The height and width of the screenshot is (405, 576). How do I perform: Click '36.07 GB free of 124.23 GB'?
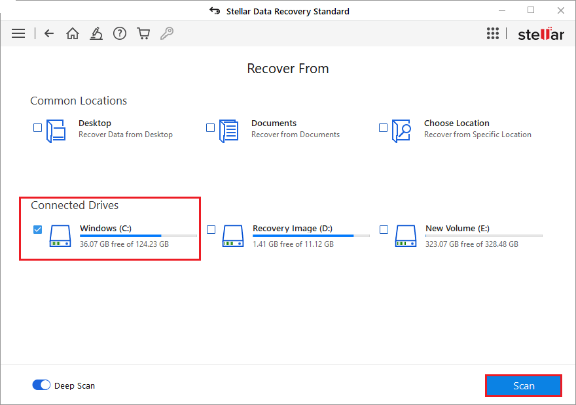coord(124,244)
